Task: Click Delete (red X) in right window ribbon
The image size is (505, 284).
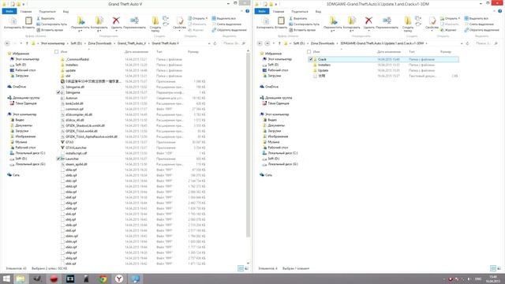Action: pos(368,21)
